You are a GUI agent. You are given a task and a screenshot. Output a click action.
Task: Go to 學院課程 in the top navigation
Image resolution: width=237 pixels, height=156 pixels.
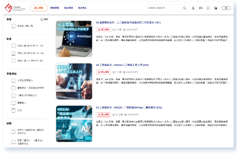55,8
